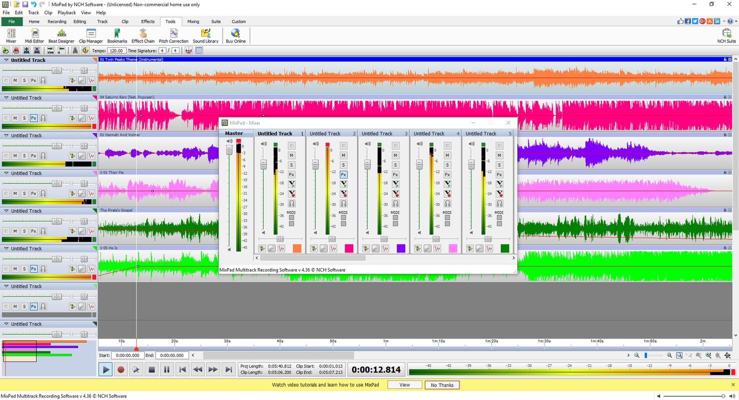Dismiss the banner with No Thanks
The width and height of the screenshot is (739, 400).
point(442,385)
